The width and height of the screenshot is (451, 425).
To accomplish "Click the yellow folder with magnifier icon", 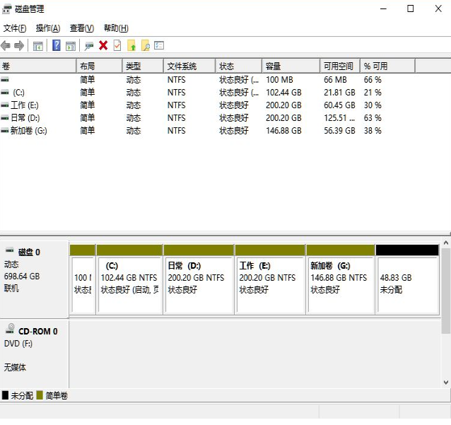I will (146, 46).
